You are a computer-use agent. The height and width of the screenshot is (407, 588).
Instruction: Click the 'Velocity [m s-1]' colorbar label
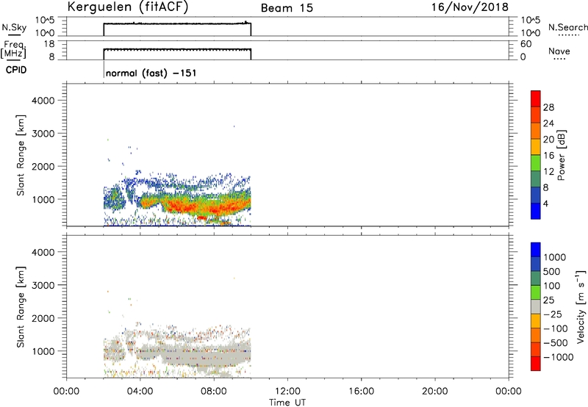point(581,307)
